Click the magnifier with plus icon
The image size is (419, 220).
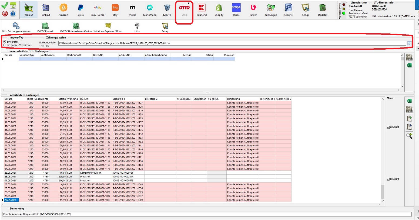point(409,136)
